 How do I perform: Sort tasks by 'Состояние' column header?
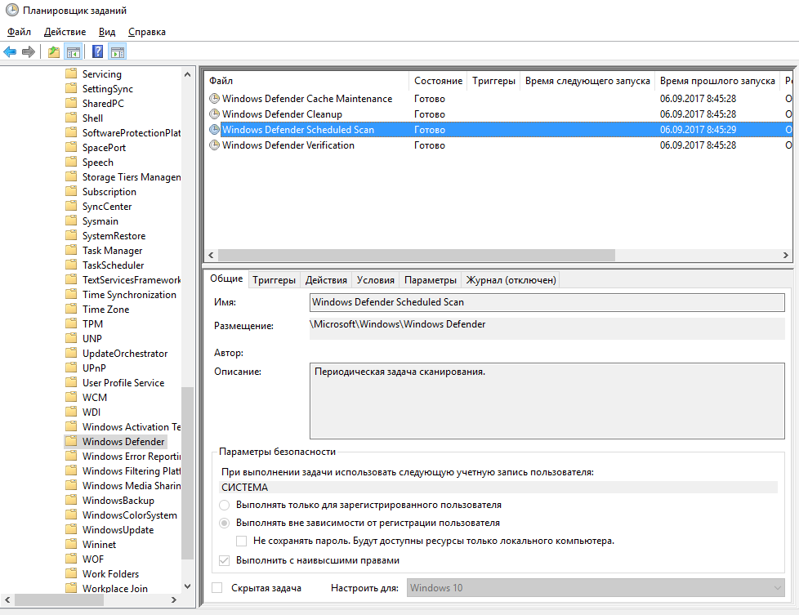click(438, 81)
